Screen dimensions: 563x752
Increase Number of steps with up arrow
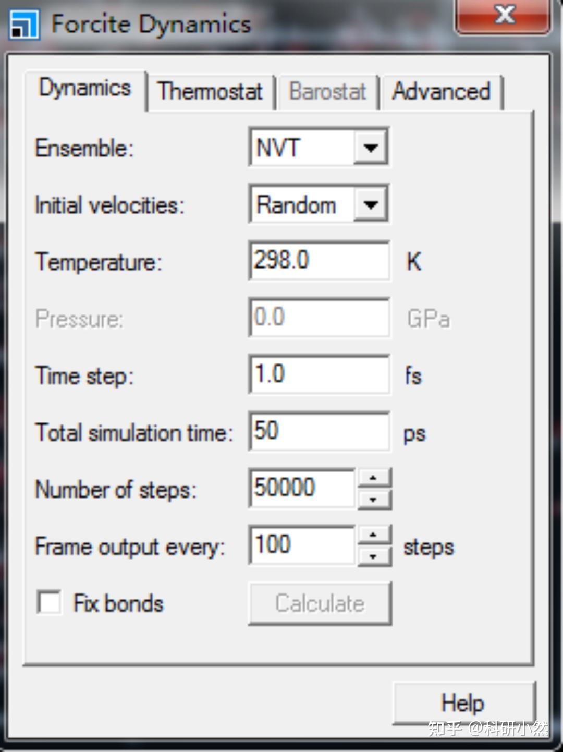[x=373, y=478]
